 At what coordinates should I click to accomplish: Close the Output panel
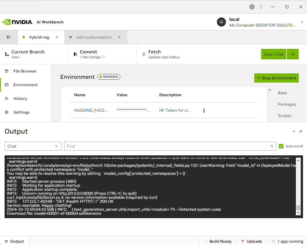(300, 131)
